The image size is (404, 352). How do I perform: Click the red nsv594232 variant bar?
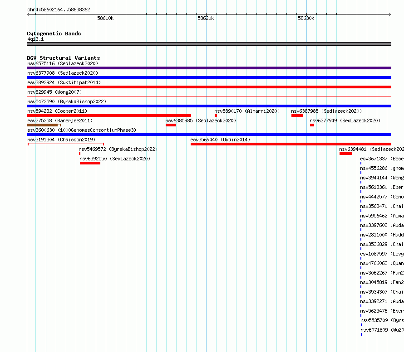tap(109, 116)
